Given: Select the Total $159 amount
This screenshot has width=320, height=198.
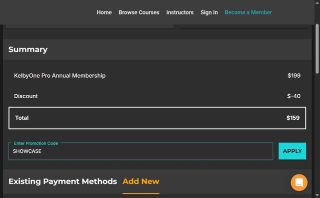Looking at the screenshot, I should click(293, 118).
